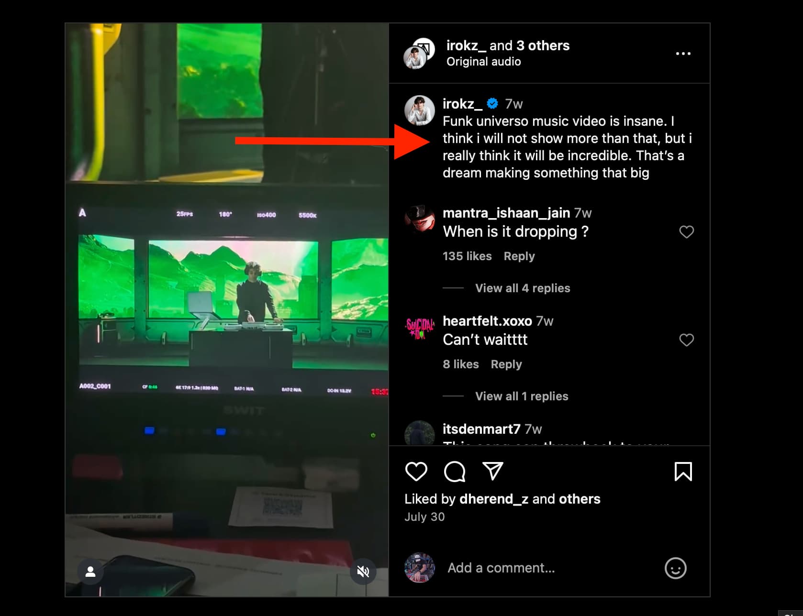
Task: View the 135 likes list
Action: coord(467,256)
